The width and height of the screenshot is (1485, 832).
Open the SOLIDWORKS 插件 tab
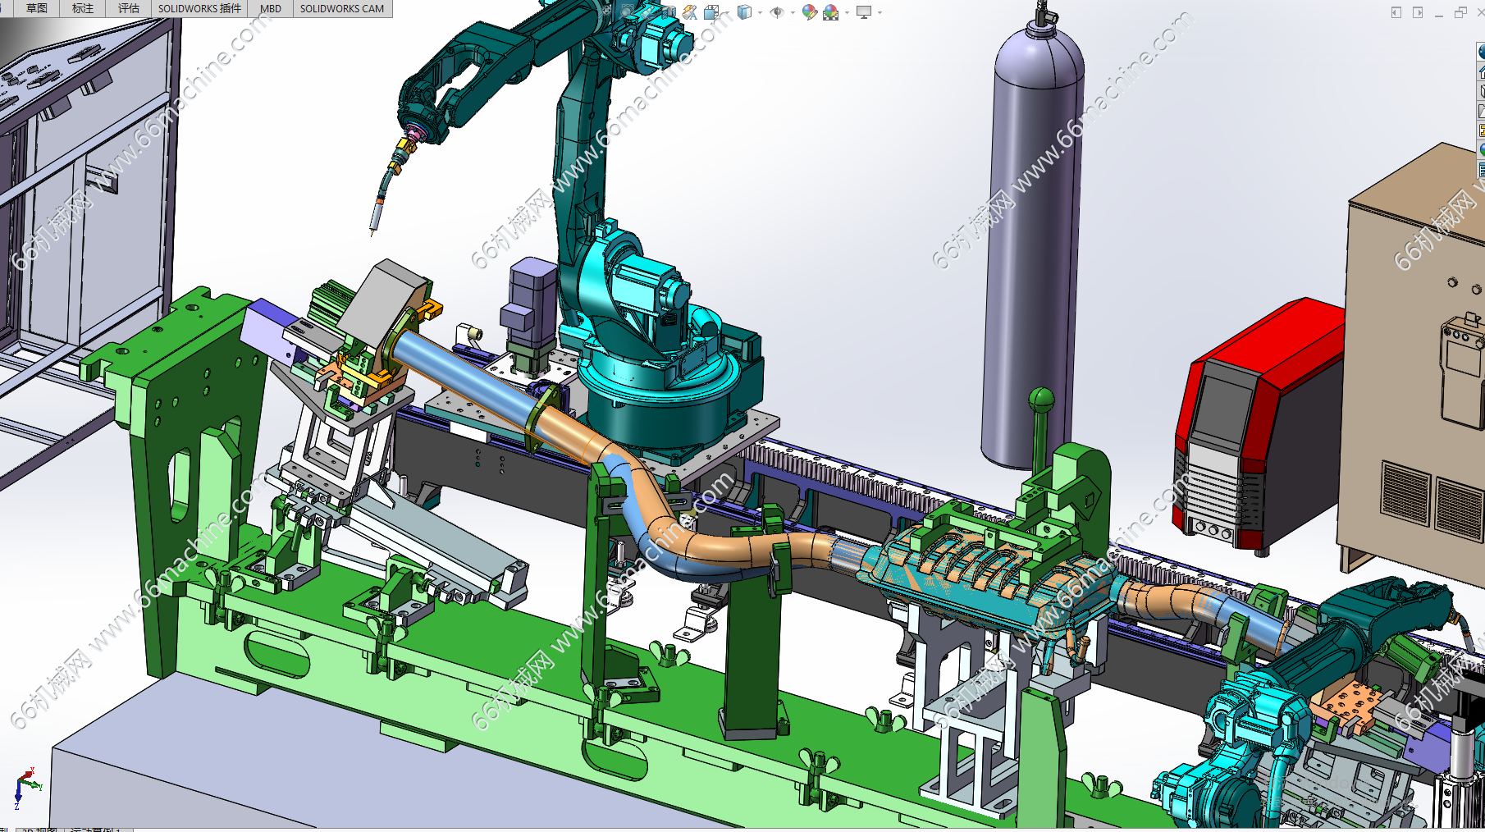pyautogui.click(x=199, y=8)
